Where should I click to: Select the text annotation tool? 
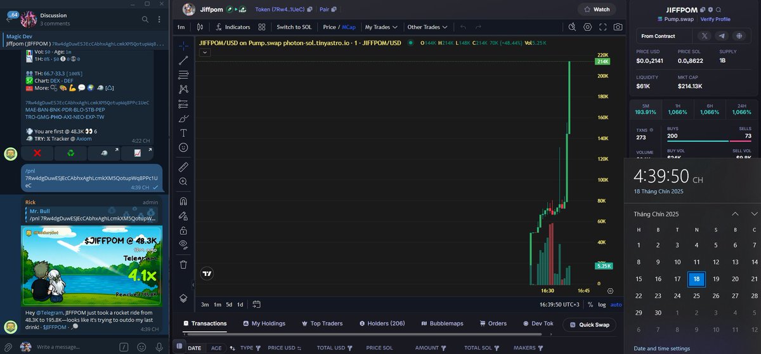point(183,133)
